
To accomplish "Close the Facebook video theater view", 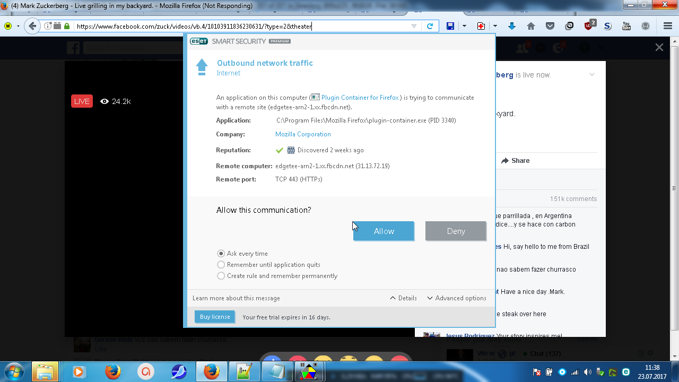I will pyautogui.click(x=659, y=47).
